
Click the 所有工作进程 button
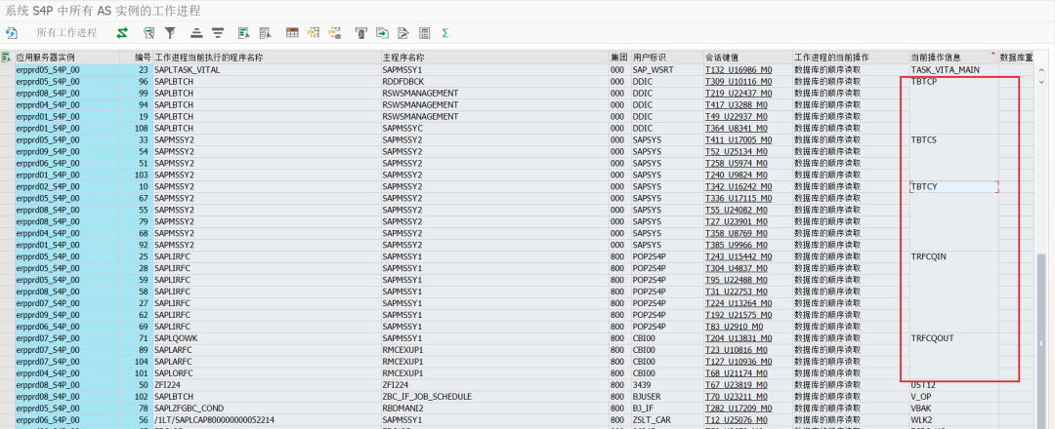click(66, 32)
